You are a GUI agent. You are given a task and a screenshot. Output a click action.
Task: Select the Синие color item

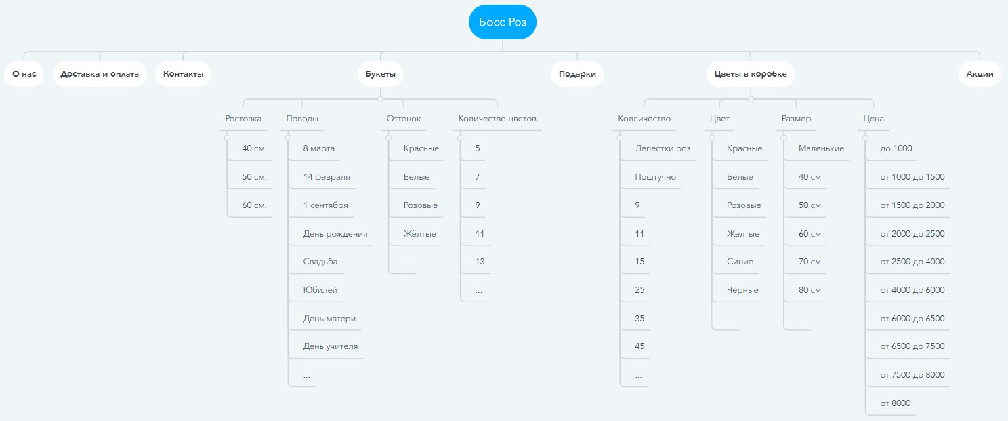click(740, 262)
